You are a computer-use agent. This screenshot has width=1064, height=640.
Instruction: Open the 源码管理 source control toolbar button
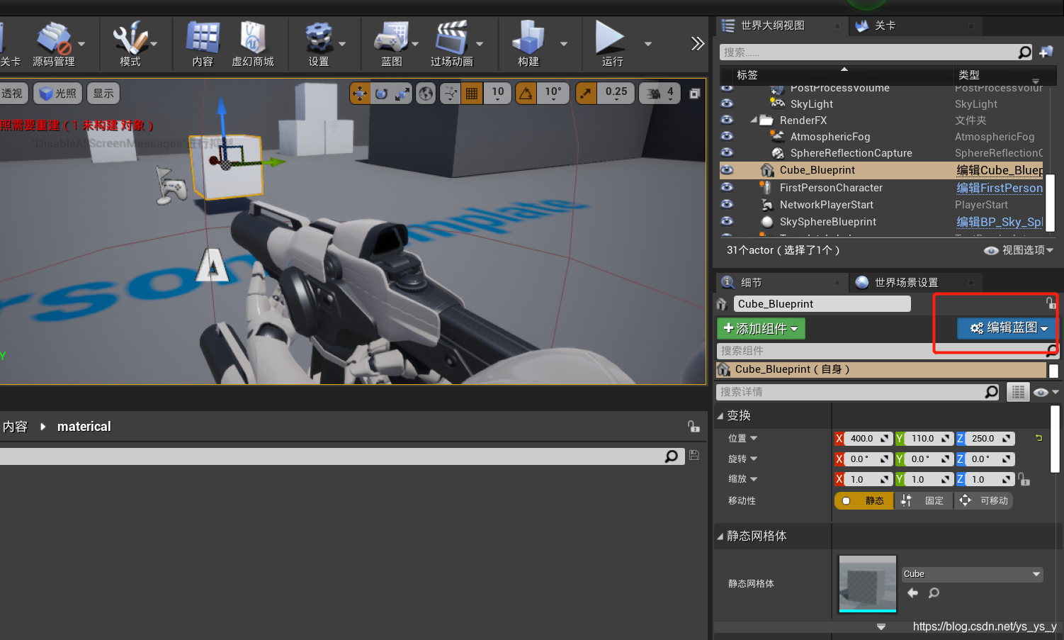pos(54,44)
